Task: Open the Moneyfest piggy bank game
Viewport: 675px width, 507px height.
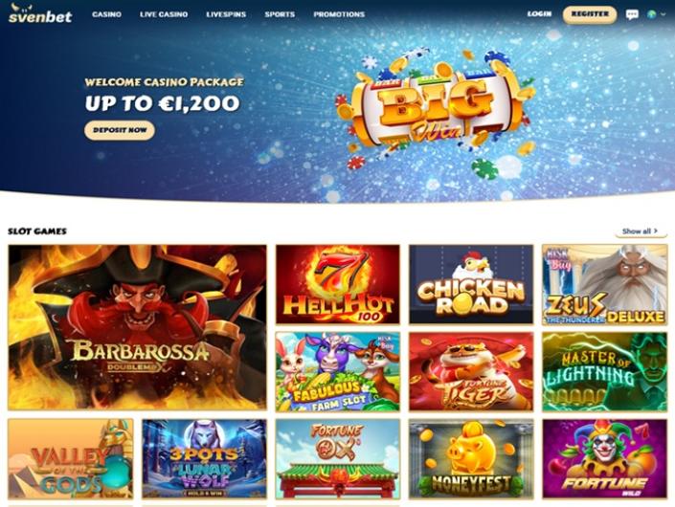Action: coord(471,459)
